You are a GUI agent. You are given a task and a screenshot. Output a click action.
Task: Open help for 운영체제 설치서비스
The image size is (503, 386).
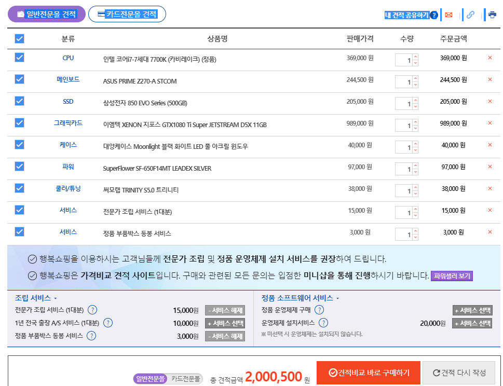(323, 323)
